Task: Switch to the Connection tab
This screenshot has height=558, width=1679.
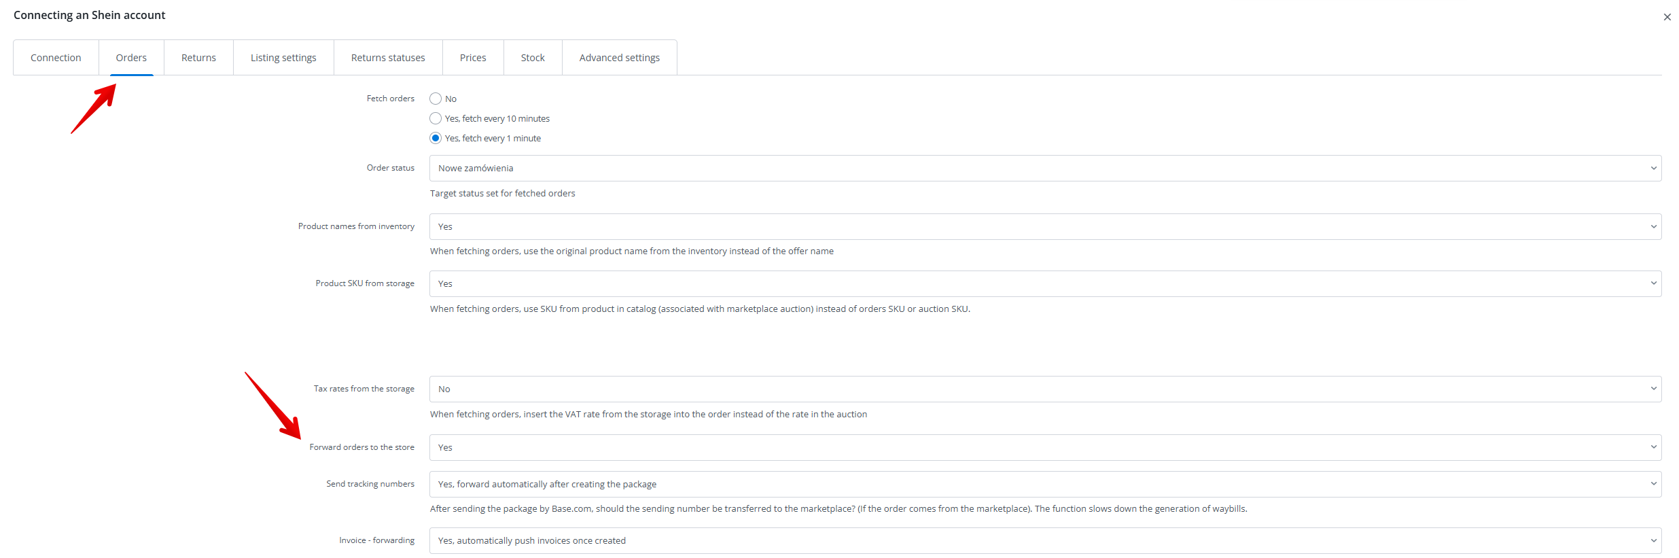Action: [x=56, y=58]
